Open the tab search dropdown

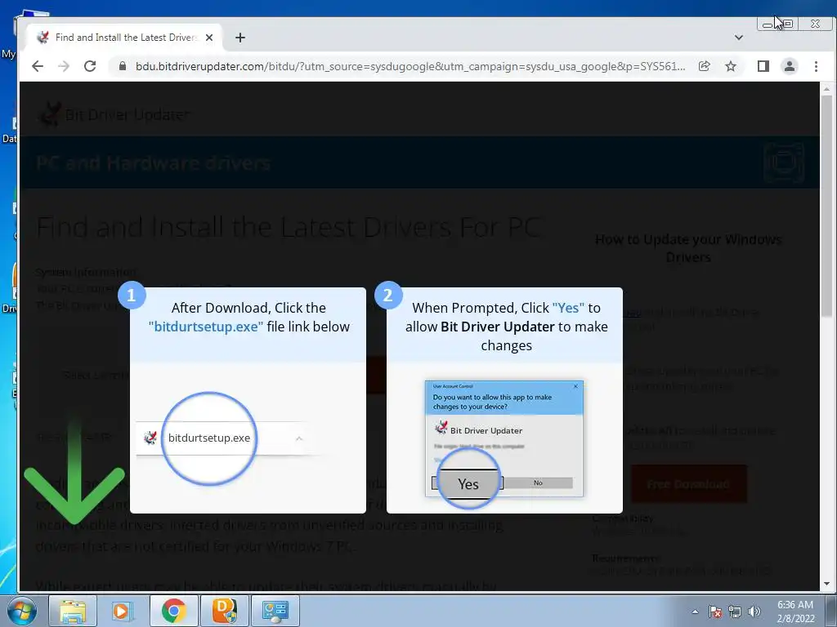point(739,38)
